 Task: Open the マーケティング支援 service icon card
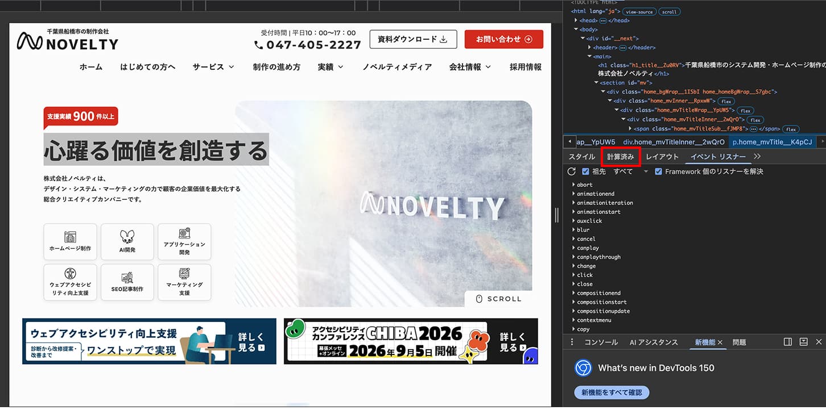[x=184, y=282]
